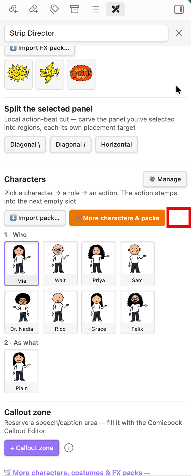Select the Strip Director tools icon

point(115,9)
